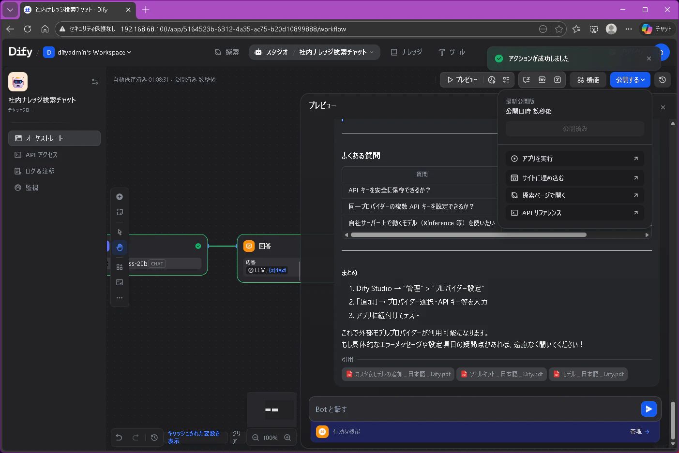679x453 pixels.
Task: Click the 管理 link in features bar
Action: click(x=640, y=432)
